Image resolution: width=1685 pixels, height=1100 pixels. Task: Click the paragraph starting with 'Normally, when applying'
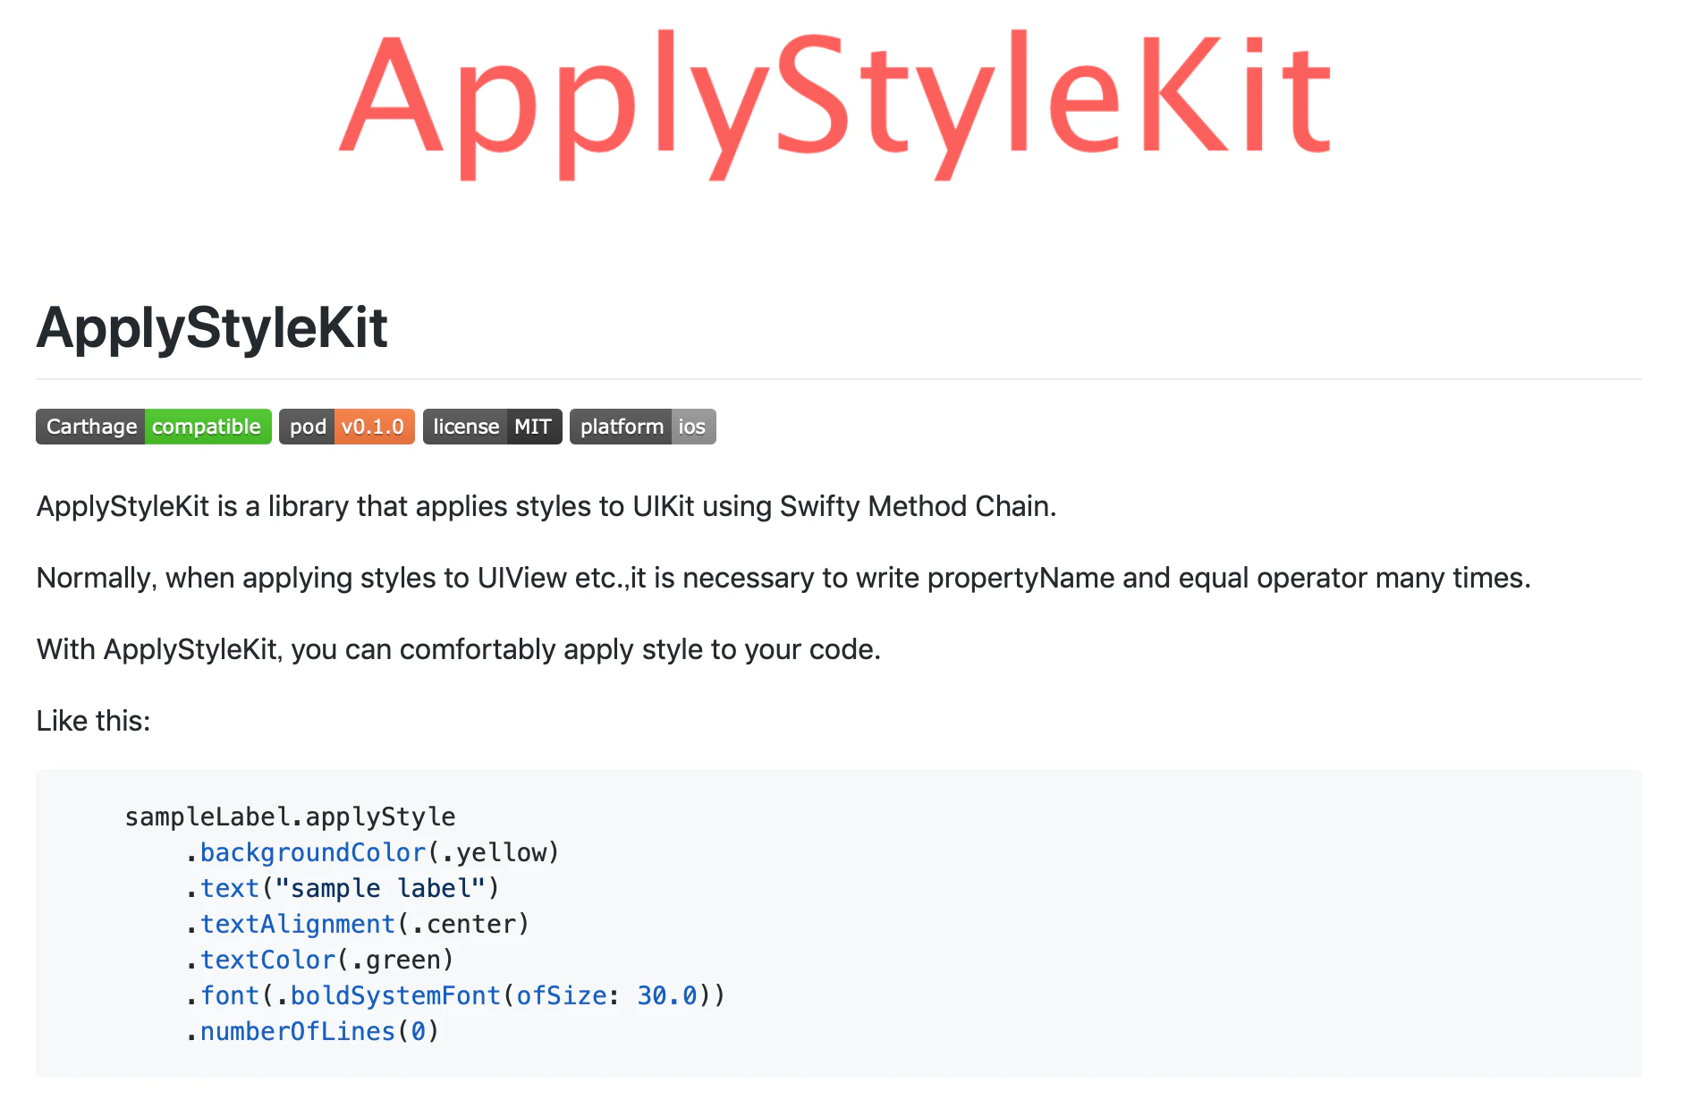pos(783,578)
